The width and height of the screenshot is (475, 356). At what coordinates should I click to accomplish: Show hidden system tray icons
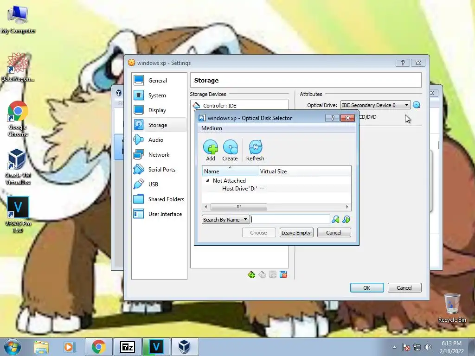(x=394, y=347)
